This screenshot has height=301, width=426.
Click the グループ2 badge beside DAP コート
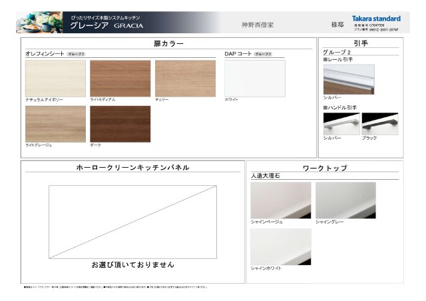[x=263, y=54]
